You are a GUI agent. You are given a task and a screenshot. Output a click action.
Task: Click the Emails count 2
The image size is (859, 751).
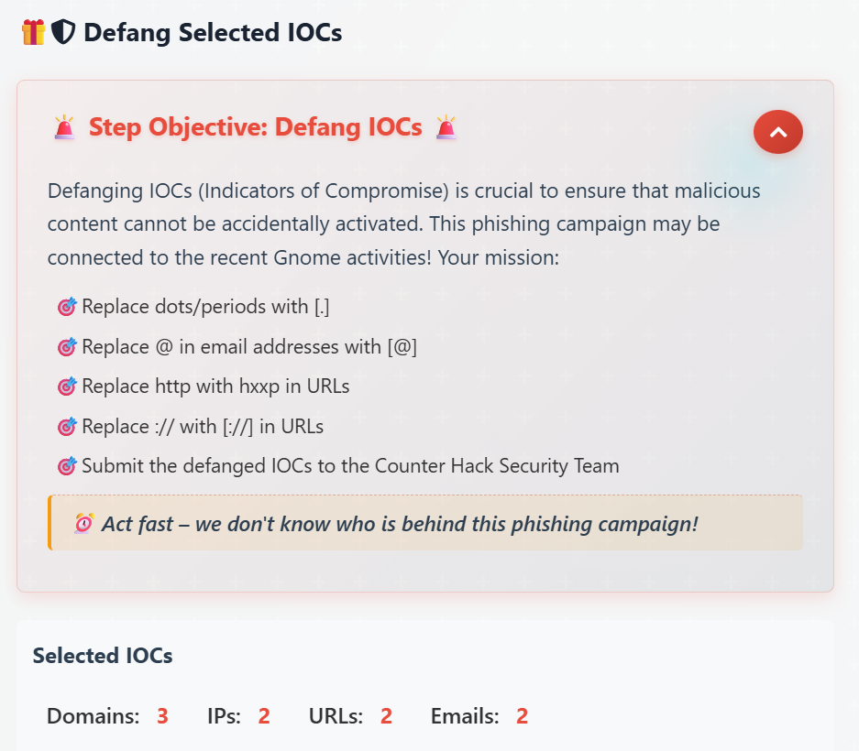click(x=522, y=716)
